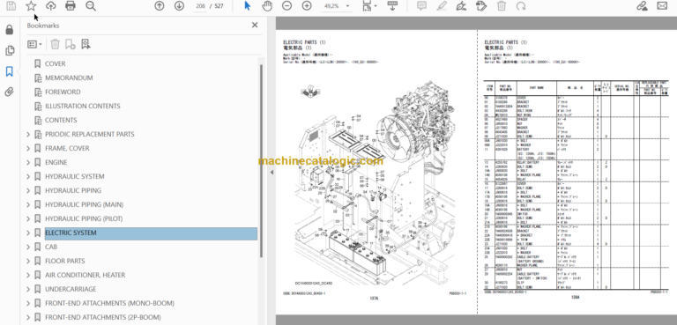The image size is (677, 325).
Task: Expand the ENGINE bookmark
Action: [x=28, y=162]
